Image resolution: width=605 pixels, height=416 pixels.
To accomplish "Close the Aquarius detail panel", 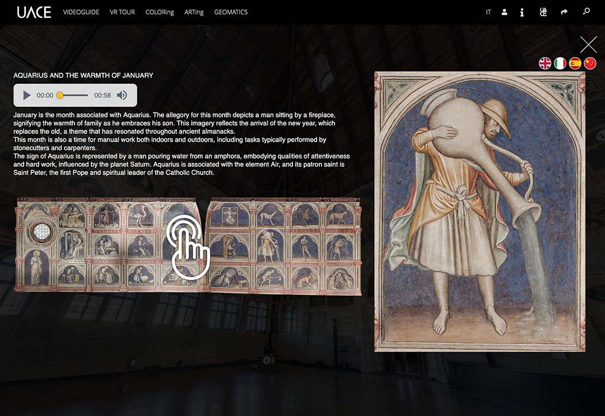I will [x=588, y=44].
